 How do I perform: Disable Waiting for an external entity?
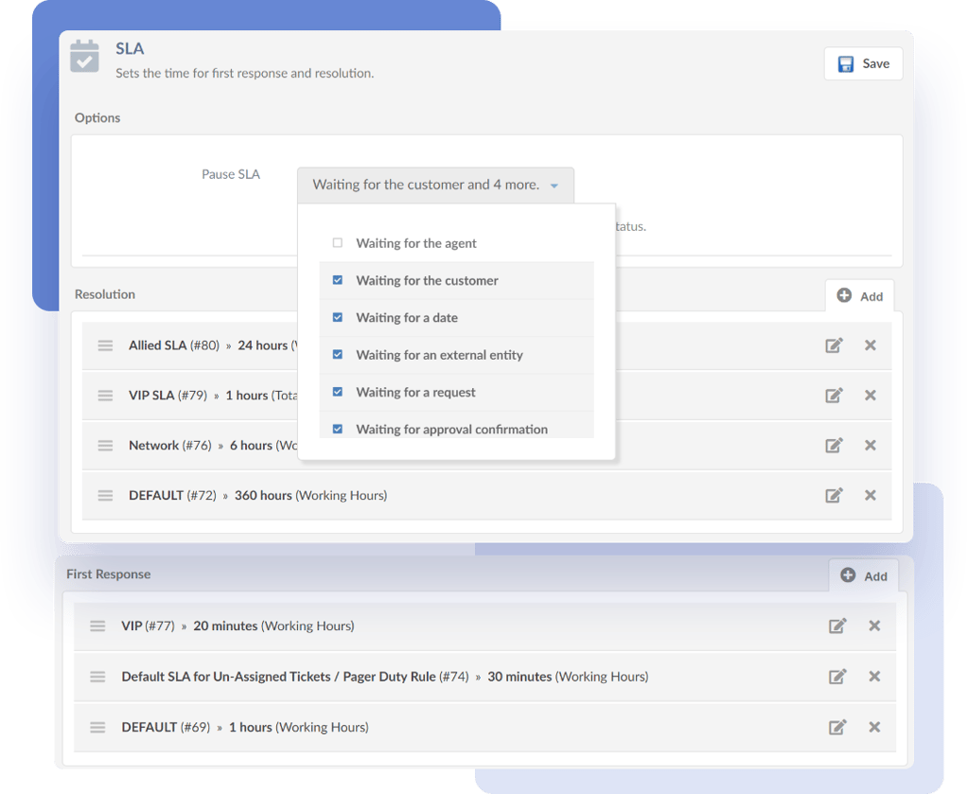pyautogui.click(x=338, y=355)
